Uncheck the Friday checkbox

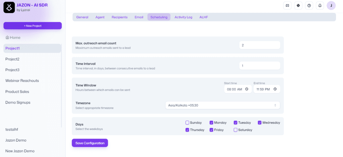click(x=212, y=130)
